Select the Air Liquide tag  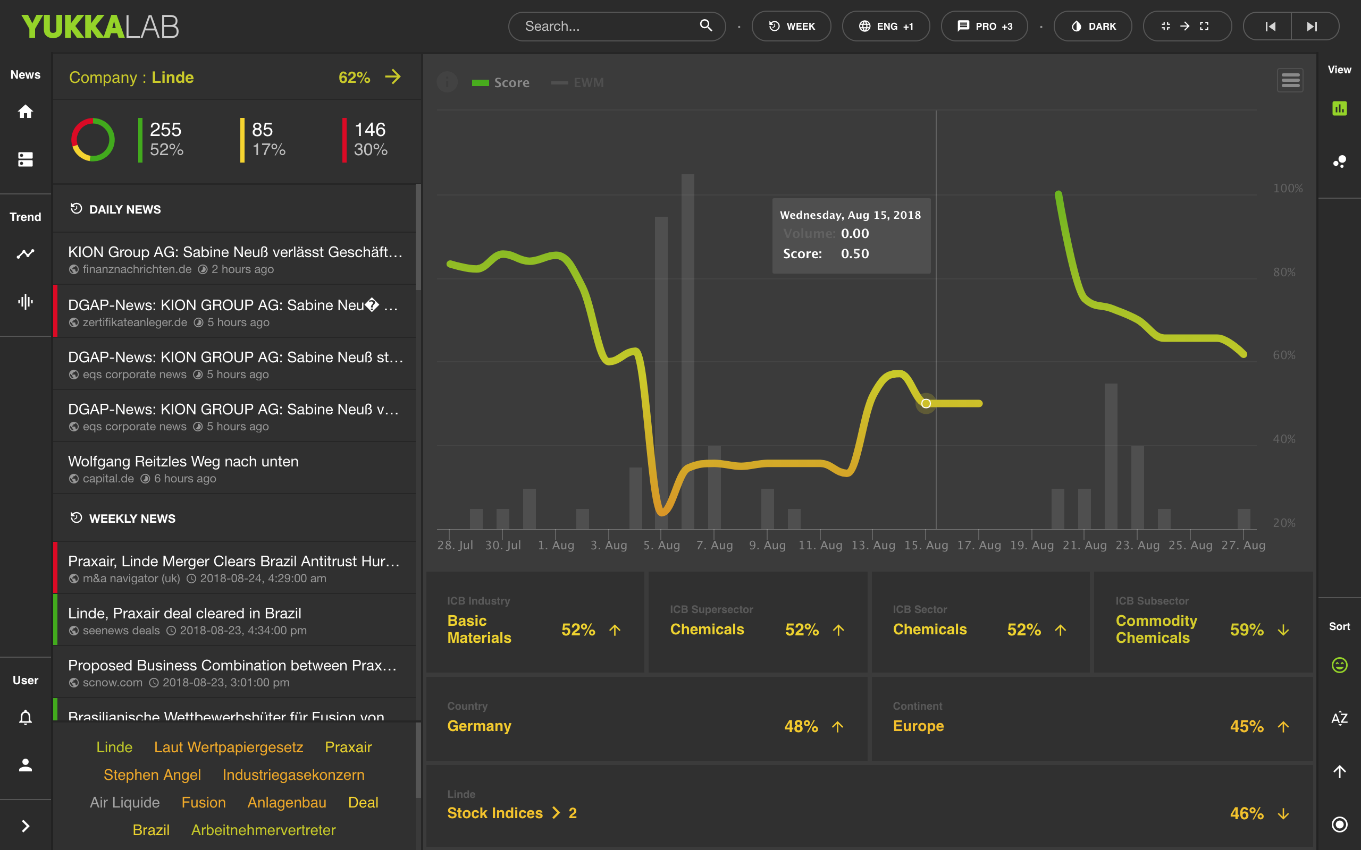tap(125, 802)
